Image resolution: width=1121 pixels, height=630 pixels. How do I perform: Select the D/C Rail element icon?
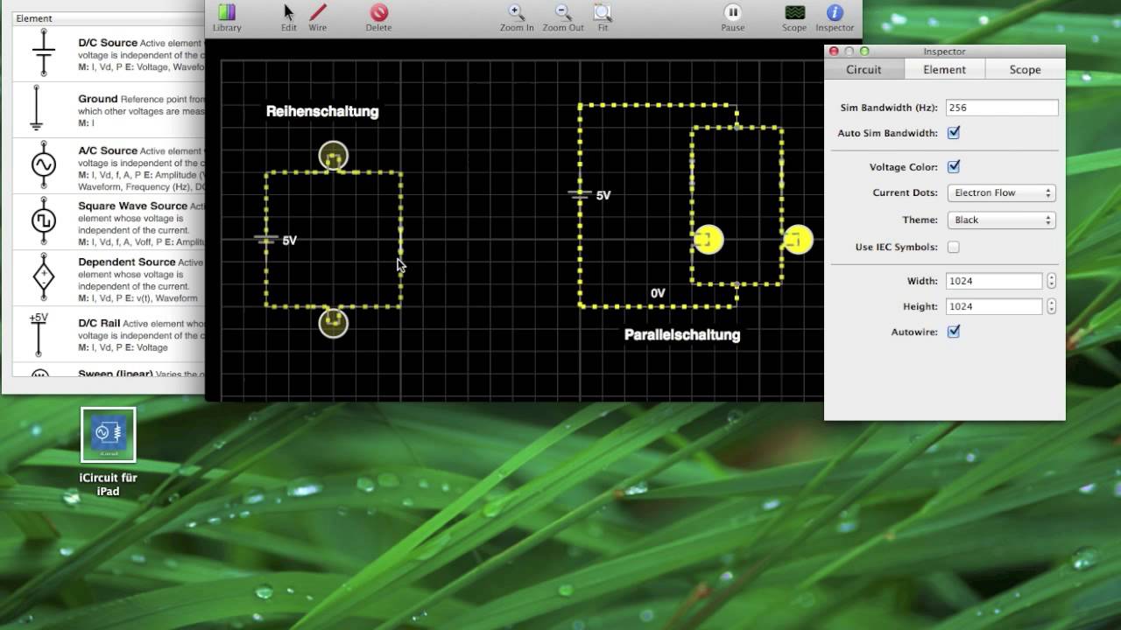tap(39, 334)
